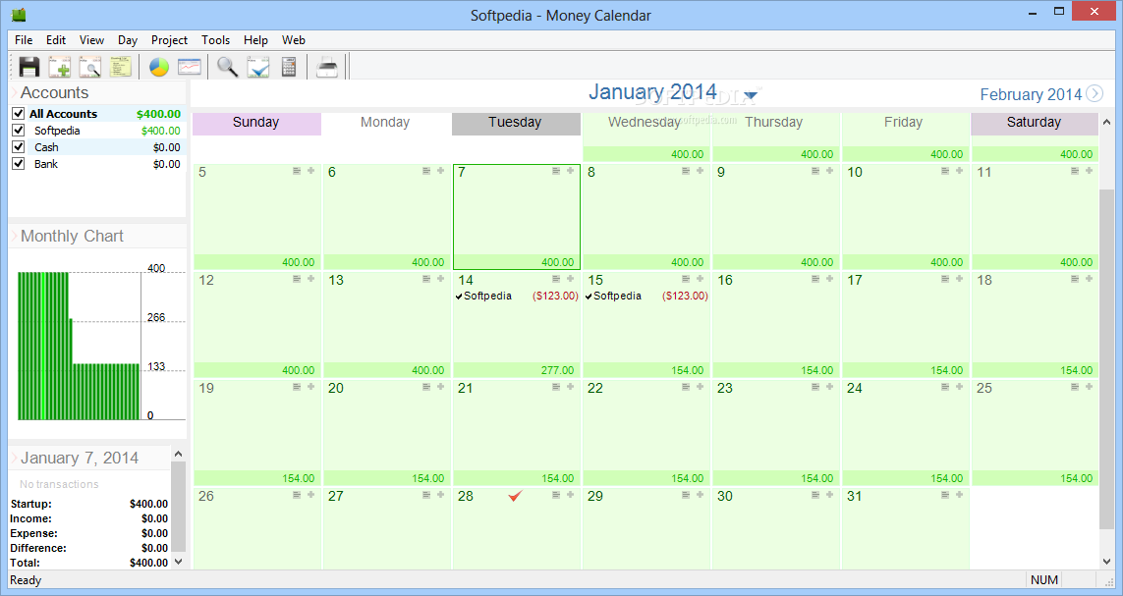This screenshot has height=596, width=1123.
Task: Uncheck the Softpedia account checkbox
Action: click(x=19, y=131)
